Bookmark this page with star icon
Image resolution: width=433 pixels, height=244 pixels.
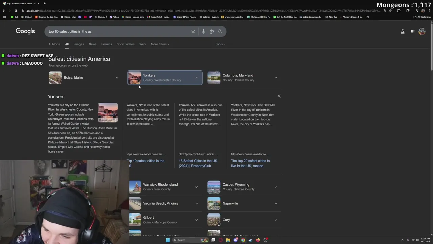tap(390, 11)
